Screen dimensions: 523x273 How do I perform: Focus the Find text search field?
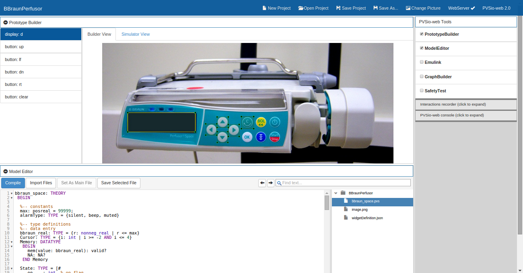343,183
